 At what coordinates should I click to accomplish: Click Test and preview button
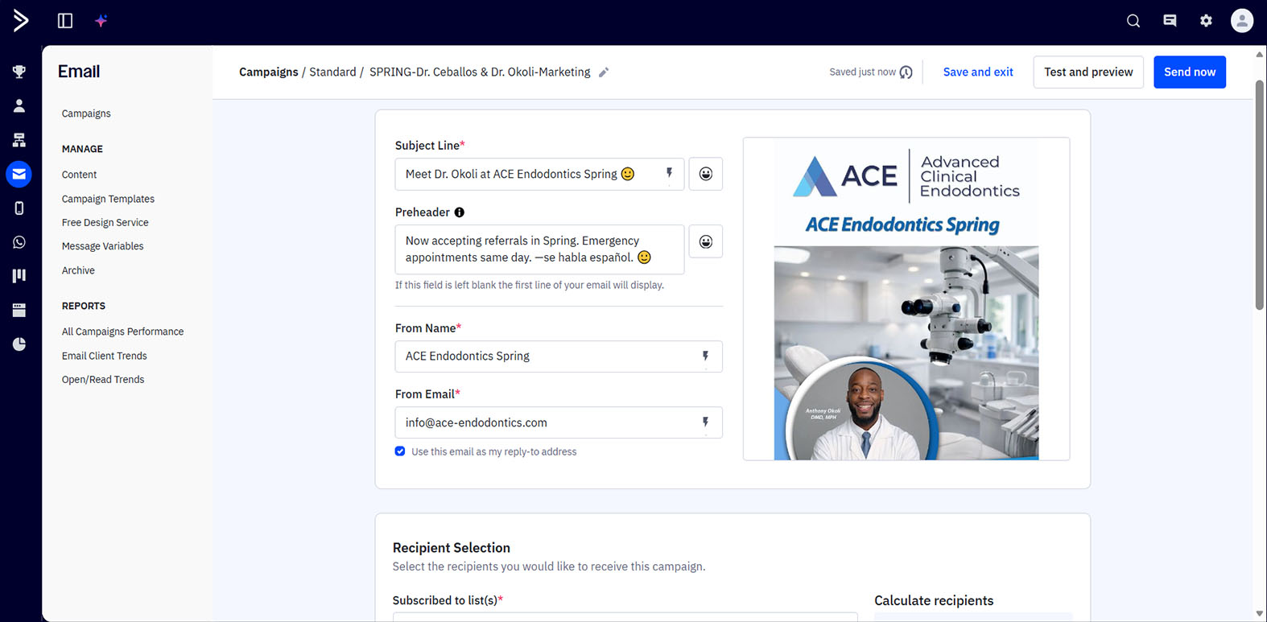tap(1088, 72)
